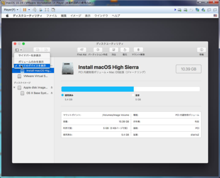This screenshot has width=220, height=178.
Task: Select Install macOS Hig... in sidebar
Action: (x=33, y=71)
